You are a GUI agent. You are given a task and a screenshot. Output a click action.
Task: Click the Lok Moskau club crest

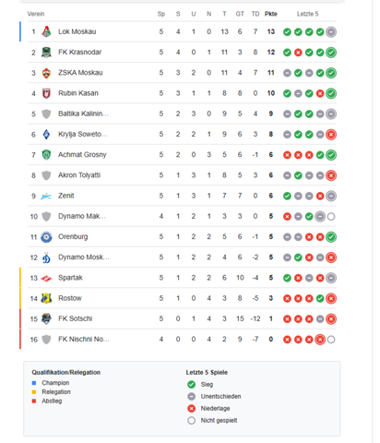46,31
